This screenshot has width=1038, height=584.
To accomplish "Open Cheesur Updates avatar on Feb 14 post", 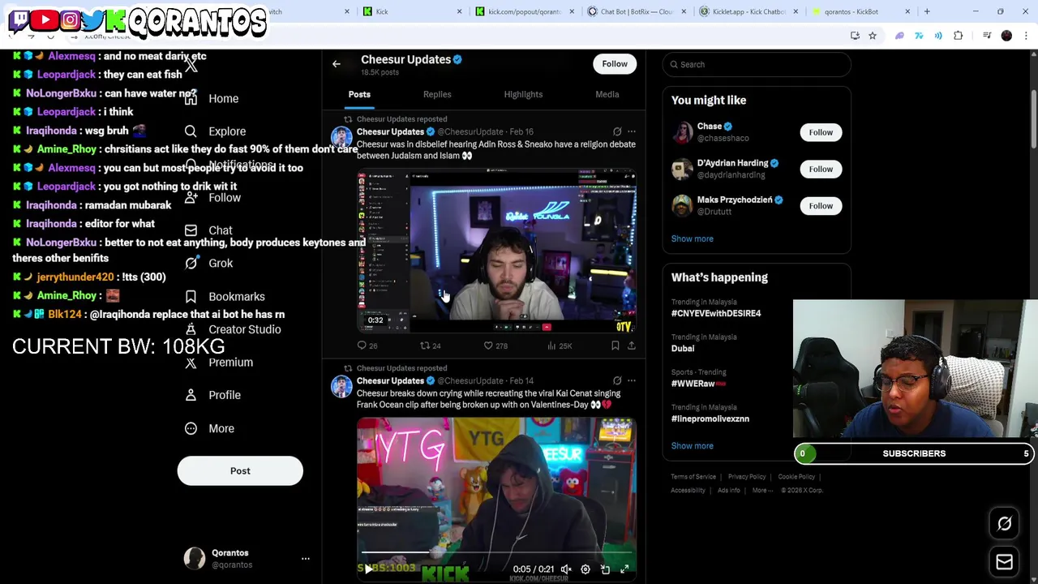I will pos(341,386).
